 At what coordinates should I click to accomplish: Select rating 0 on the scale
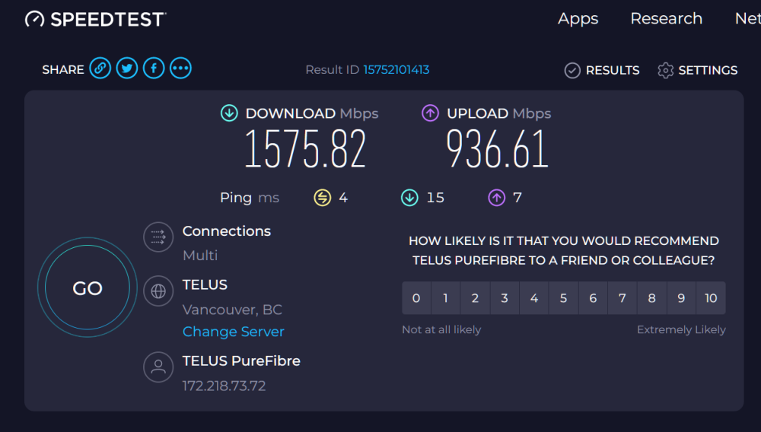click(416, 297)
